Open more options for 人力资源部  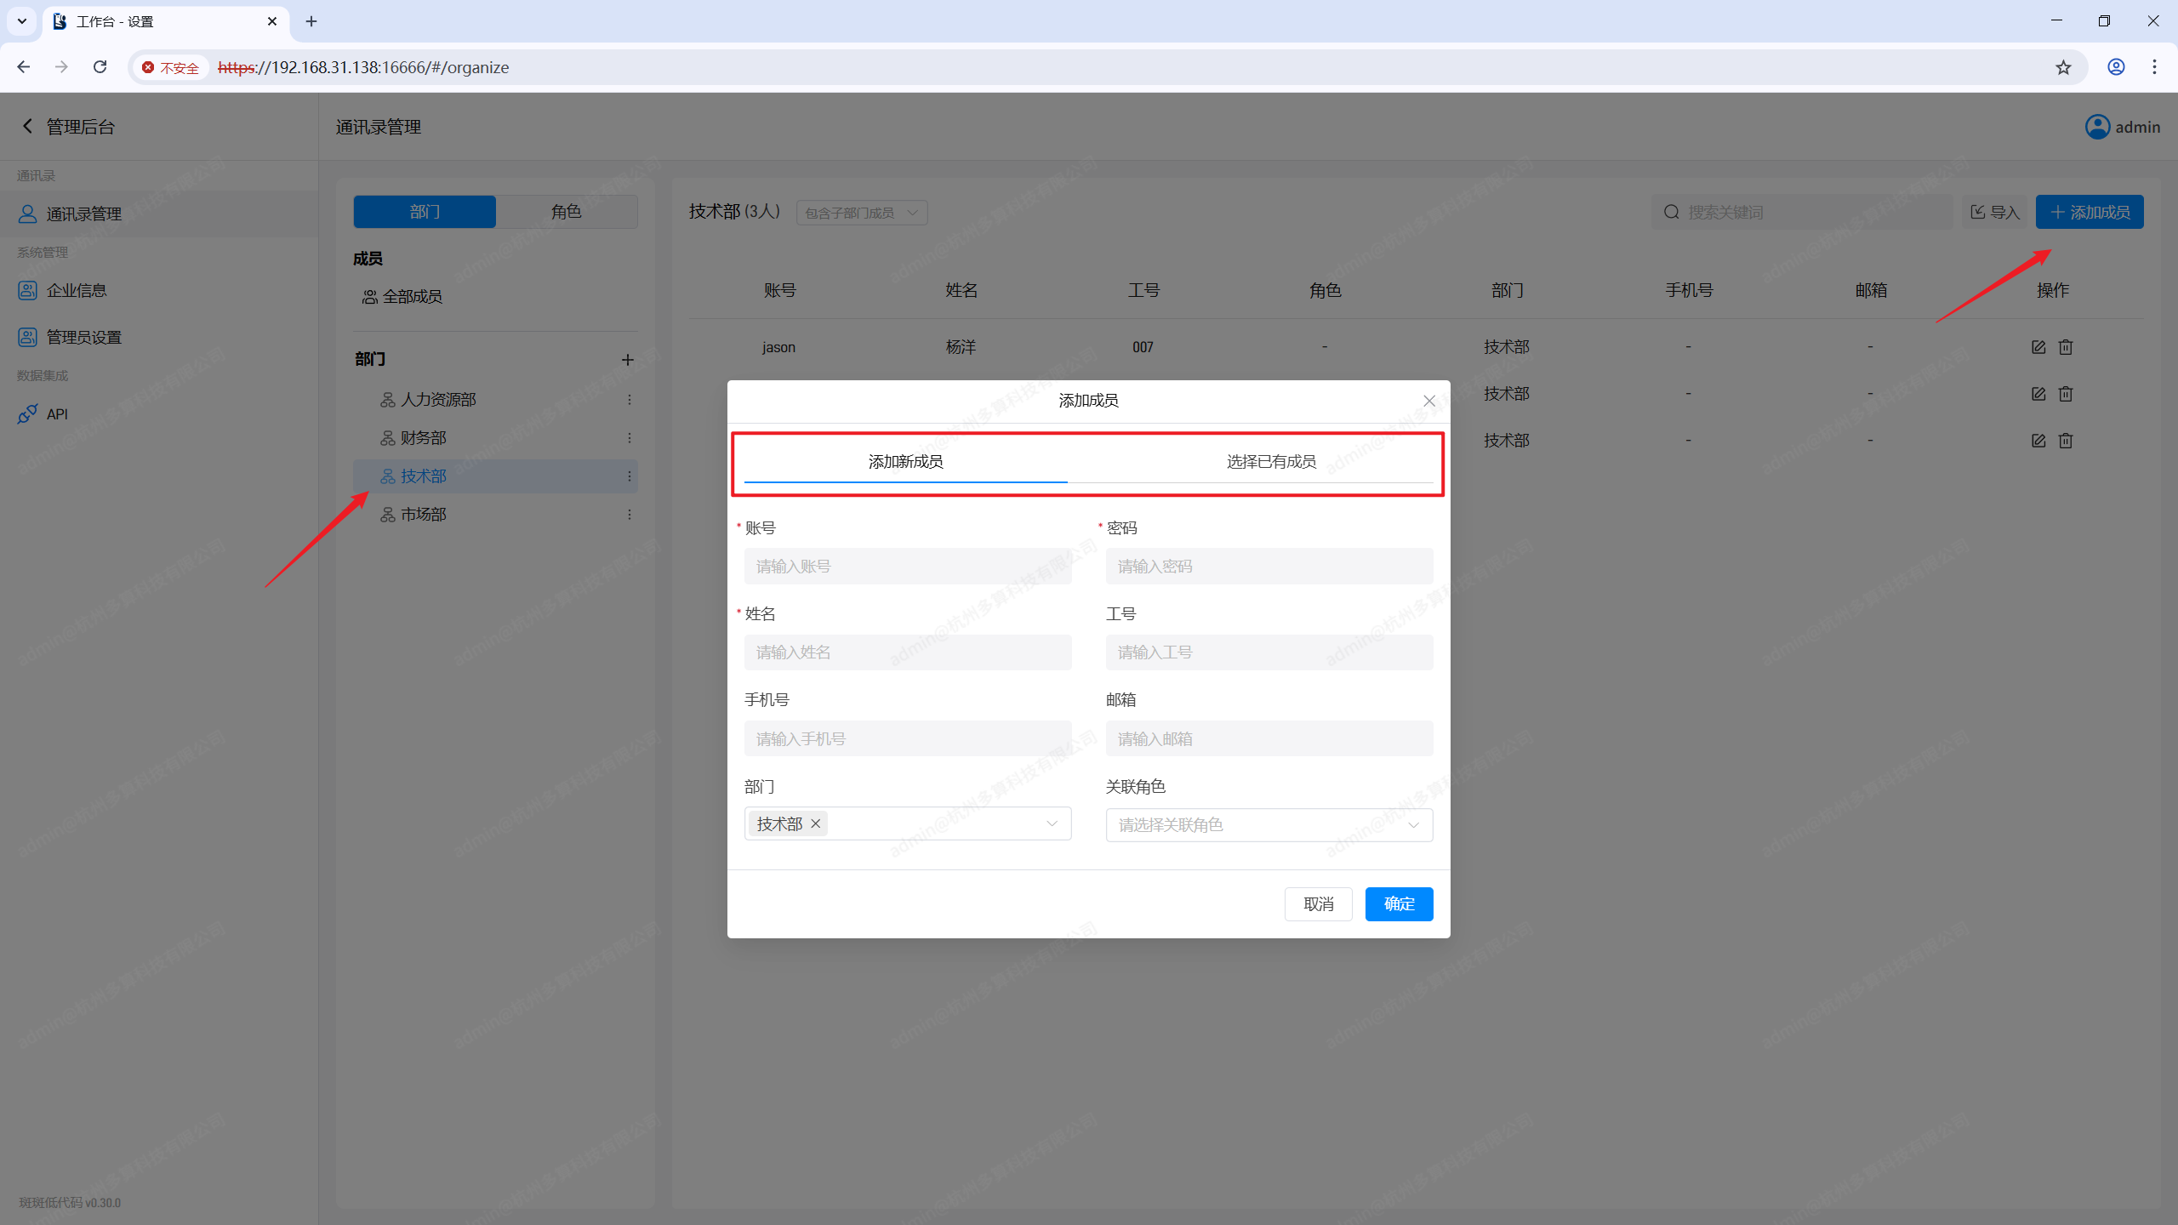point(630,400)
